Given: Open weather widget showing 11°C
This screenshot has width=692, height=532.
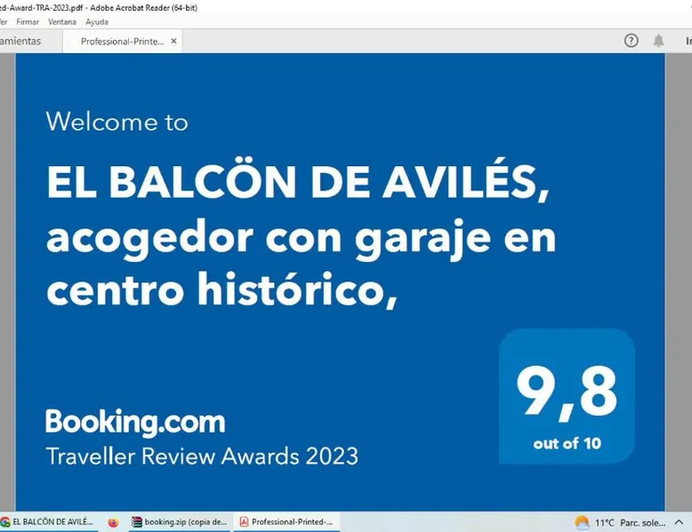Looking at the screenshot, I should [x=620, y=523].
